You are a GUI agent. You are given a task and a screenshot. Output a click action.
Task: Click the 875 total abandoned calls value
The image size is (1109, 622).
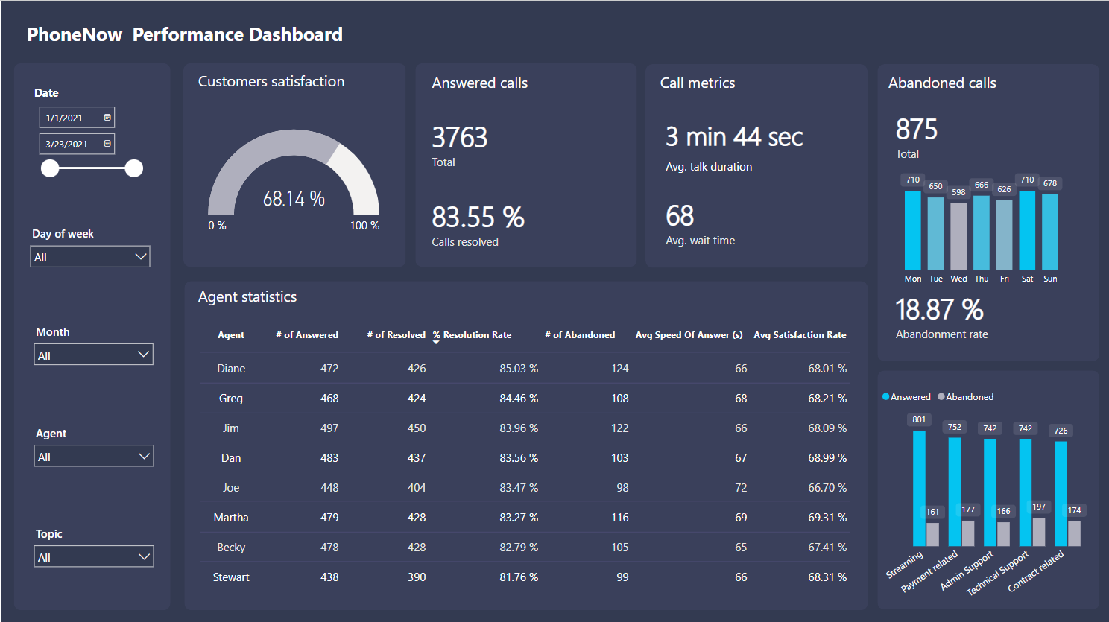pyautogui.click(x=917, y=130)
